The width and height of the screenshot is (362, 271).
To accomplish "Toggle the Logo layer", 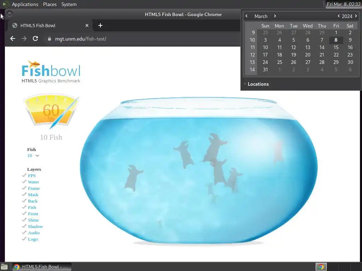I will tap(24, 239).
